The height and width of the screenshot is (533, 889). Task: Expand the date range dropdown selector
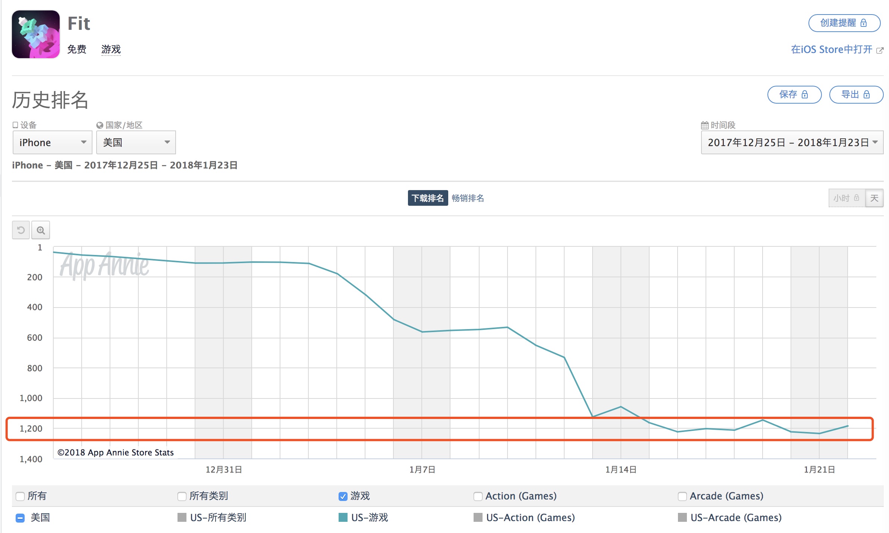click(792, 142)
